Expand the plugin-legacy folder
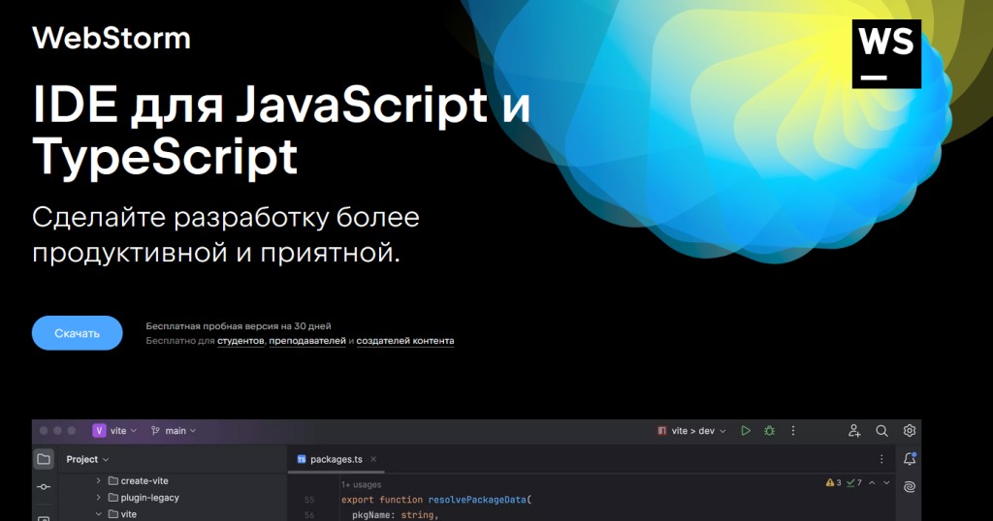Image resolution: width=993 pixels, height=521 pixels. [x=98, y=498]
